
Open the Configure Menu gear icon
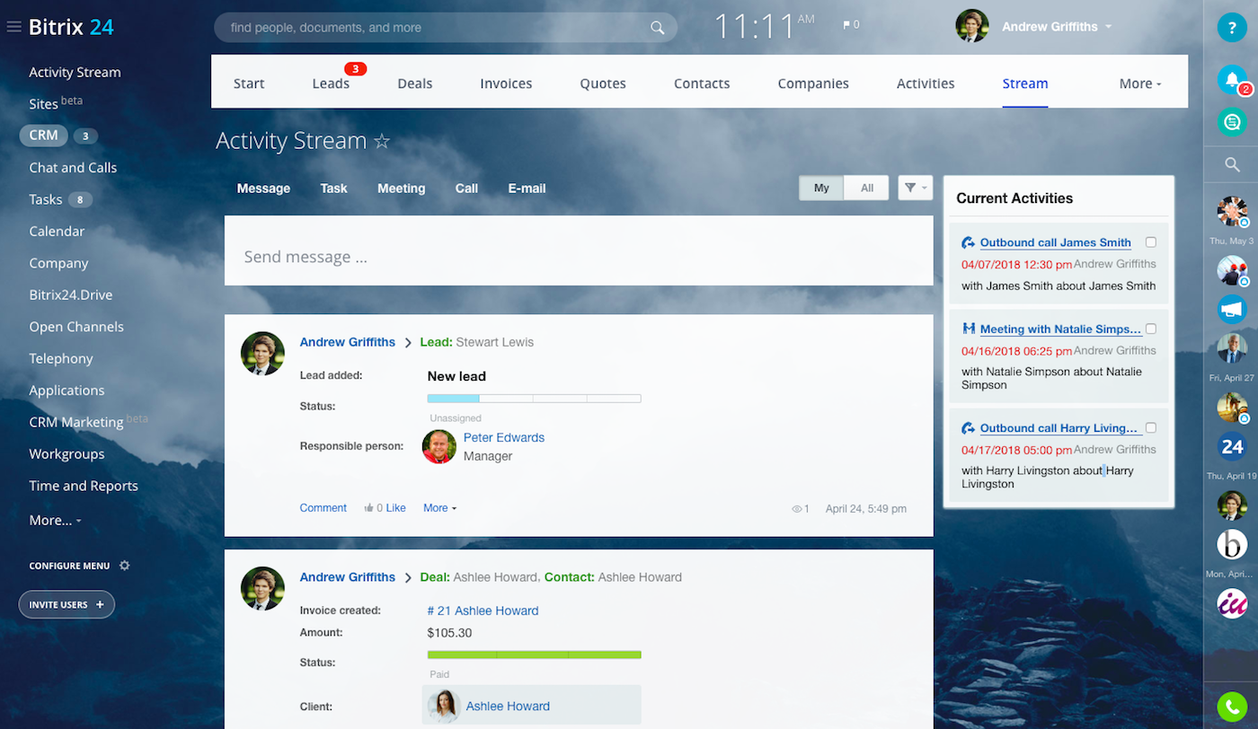coord(125,566)
